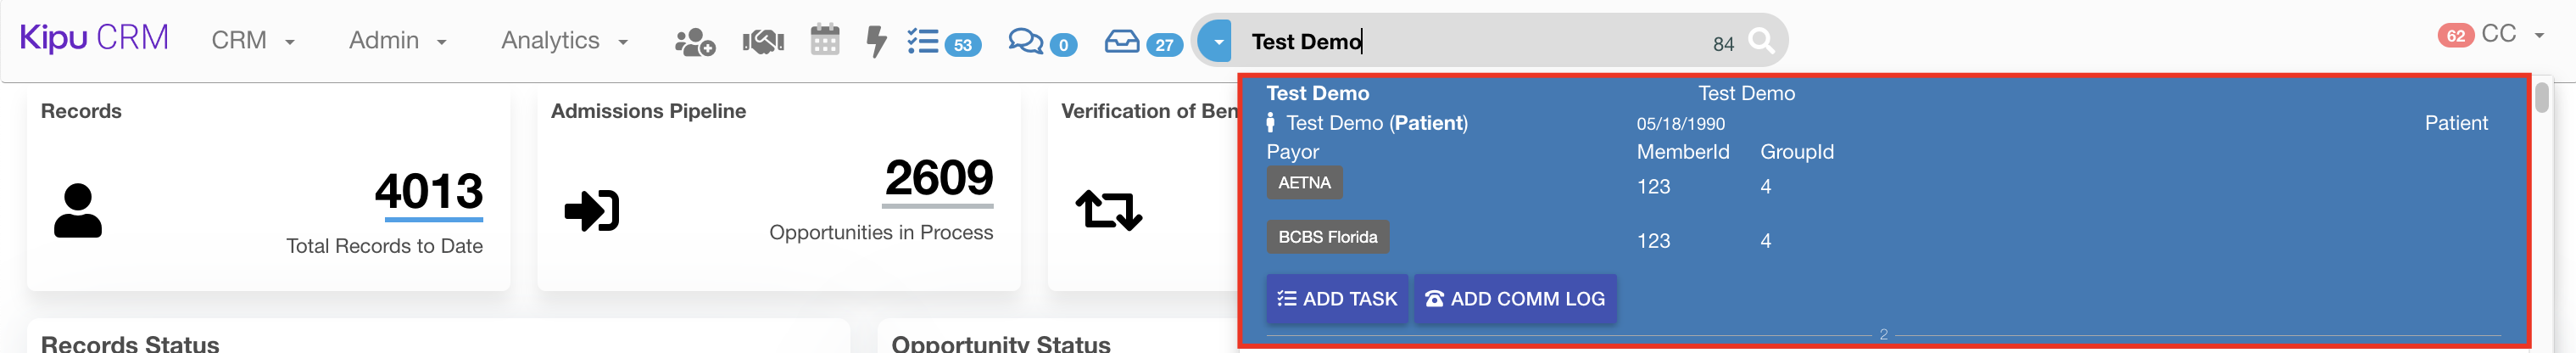2576x353 pixels.
Task: Click the Kipu CRM logo
Action: (x=94, y=38)
